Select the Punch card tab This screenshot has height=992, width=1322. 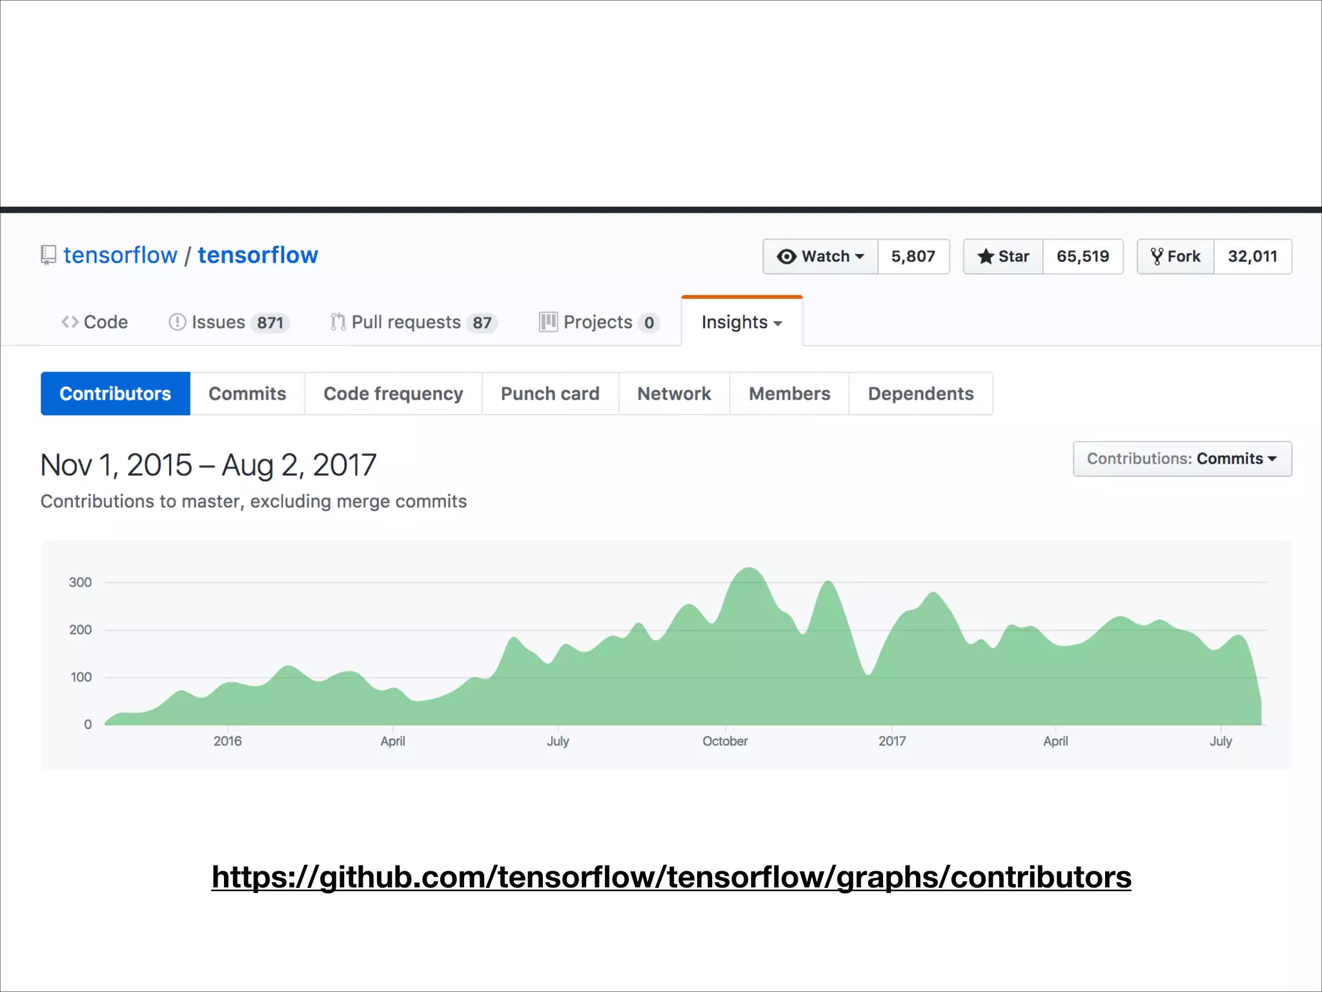(550, 393)
